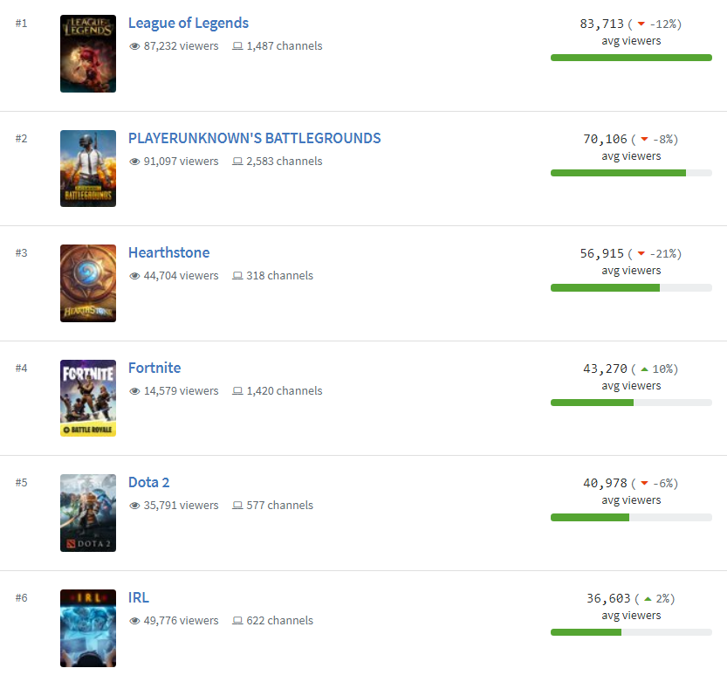Click eye viewers icon under League of Legends
The width and height of the screenshot is (727, 682).
134,46
